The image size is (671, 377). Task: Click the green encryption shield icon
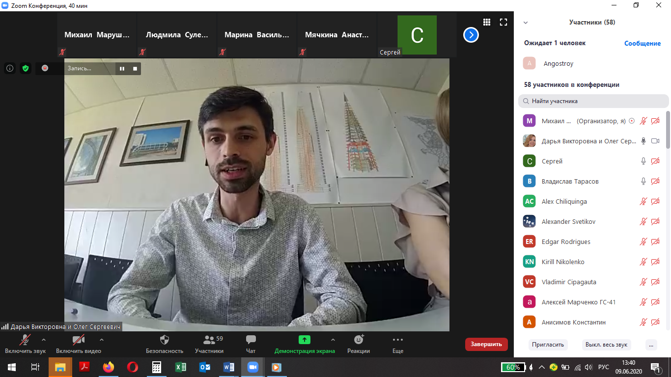26,68
